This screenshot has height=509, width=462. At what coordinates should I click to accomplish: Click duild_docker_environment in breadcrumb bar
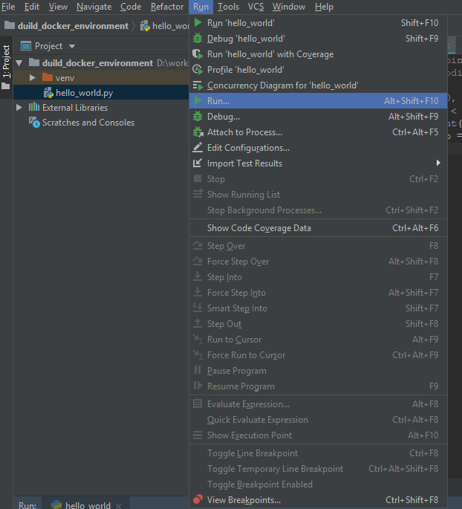[x=73, y=26]
